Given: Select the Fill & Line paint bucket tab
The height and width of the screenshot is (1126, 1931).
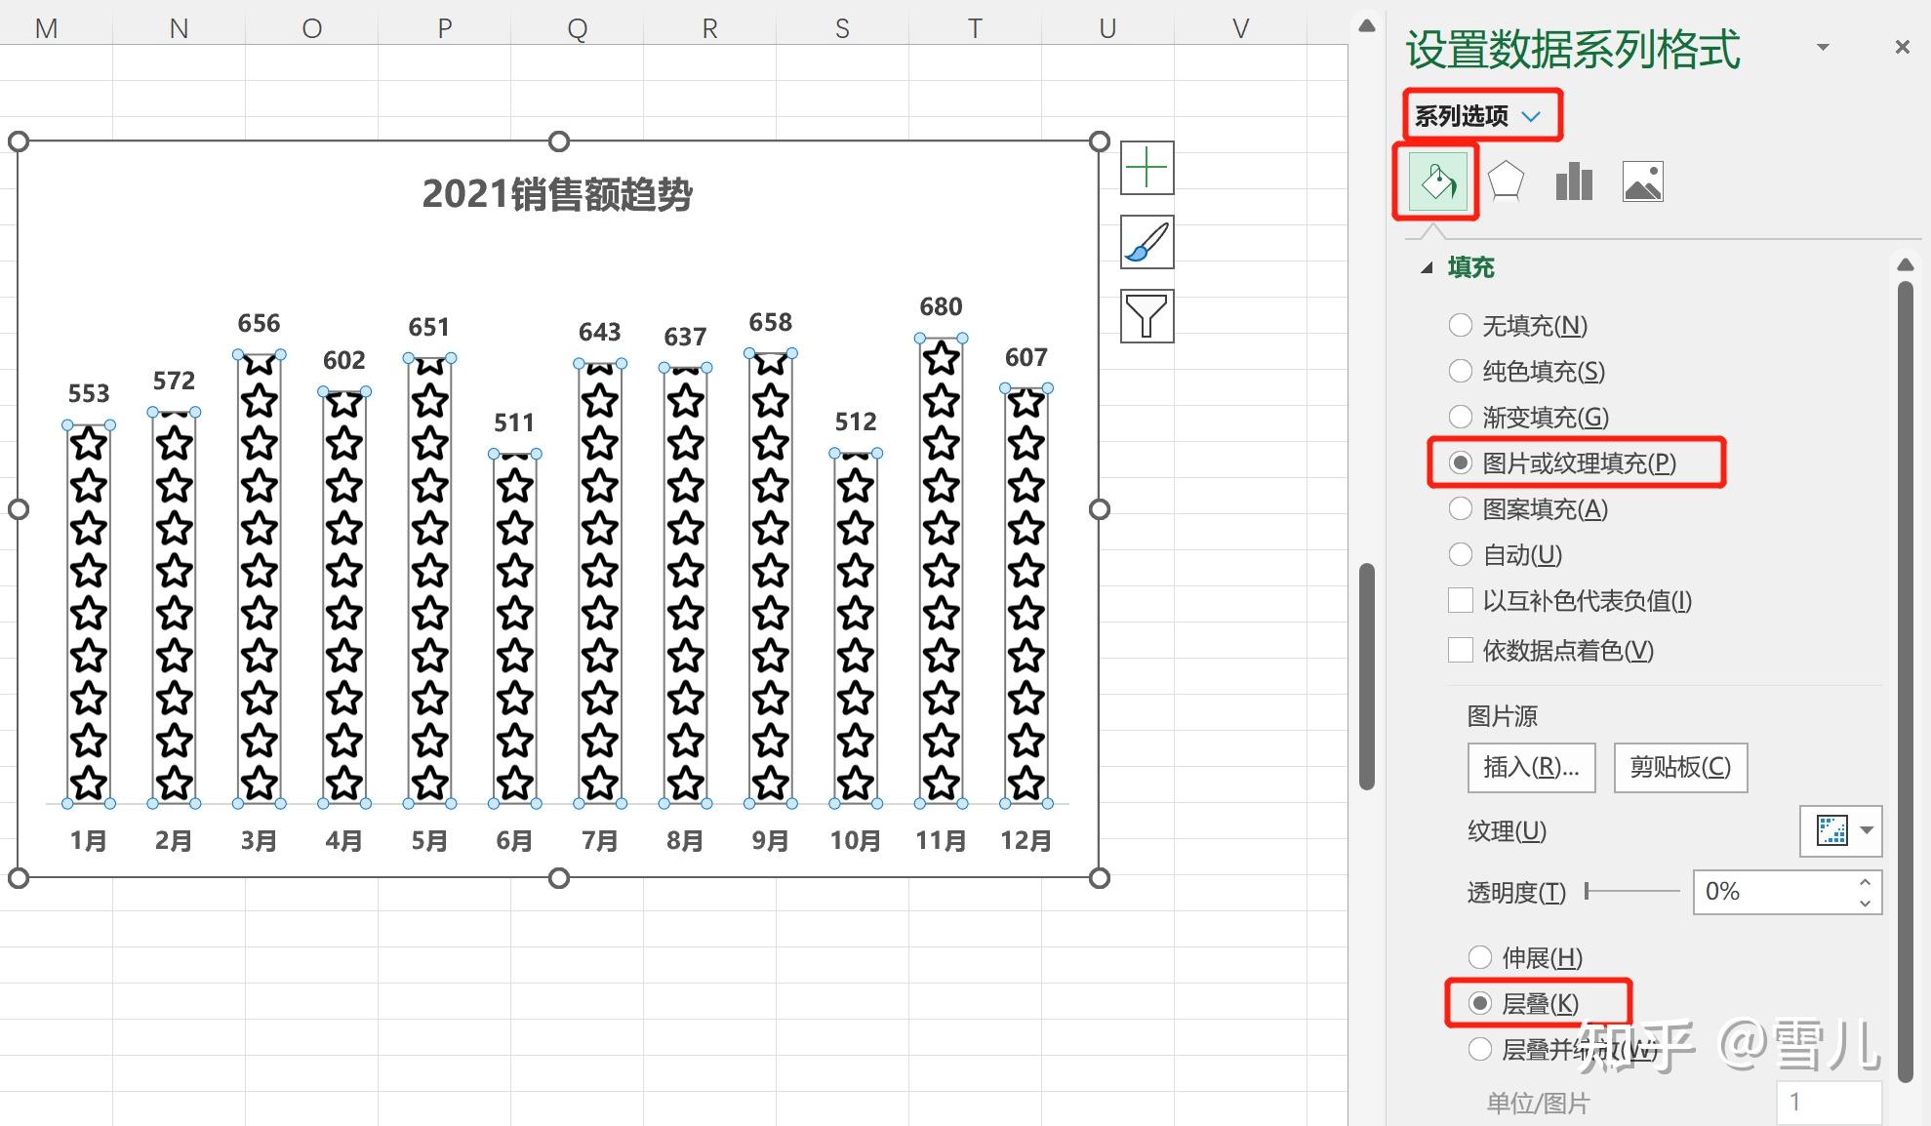Looking at the screenshot, I should tap(1437, 181).
